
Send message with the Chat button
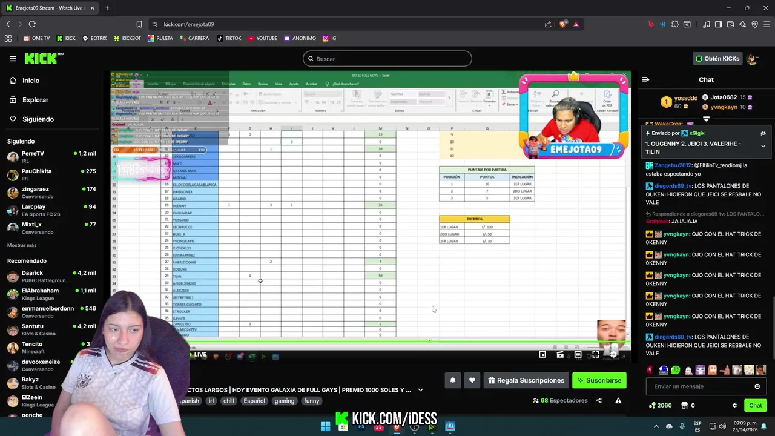756,405
